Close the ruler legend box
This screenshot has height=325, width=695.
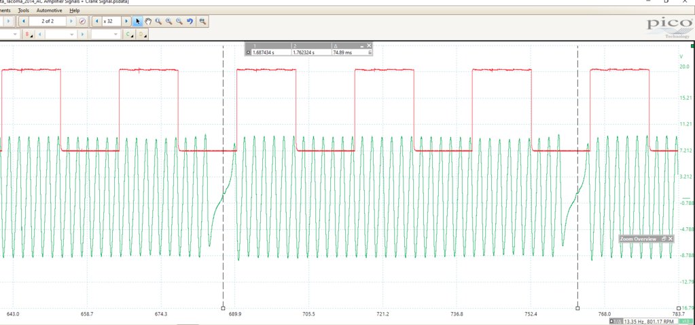click(x=369, y=45)
